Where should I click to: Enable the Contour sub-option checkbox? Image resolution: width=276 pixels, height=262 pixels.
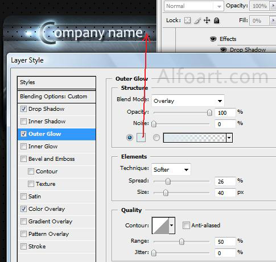click(x=31, y=172)
